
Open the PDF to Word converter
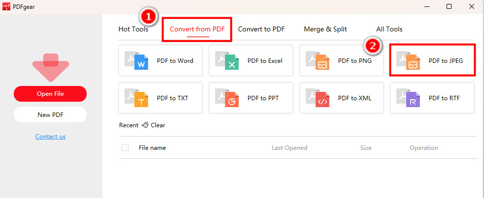(x=161, y=60)
